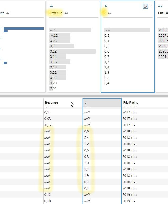
Task: Click the File Paths cell in the 0,6 row
Action: tap(144, 131)
